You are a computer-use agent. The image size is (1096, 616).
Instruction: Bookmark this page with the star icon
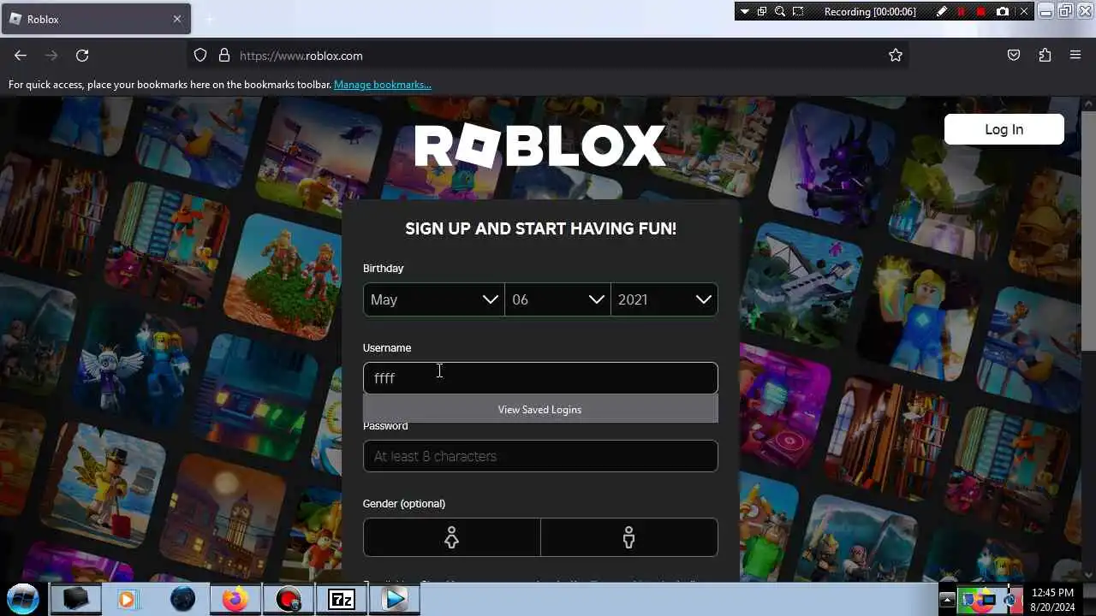896,56
